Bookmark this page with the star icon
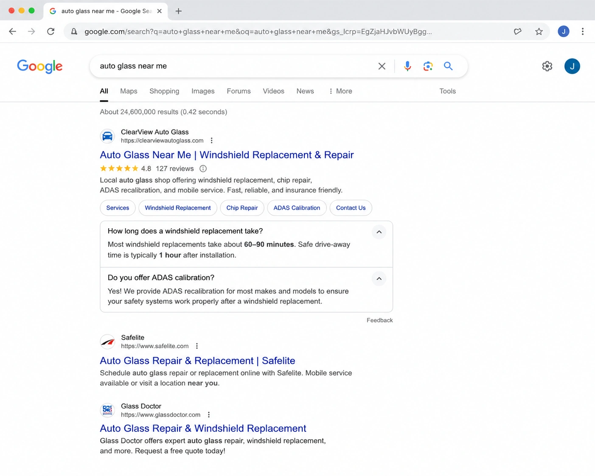The width and height of the screenshot is (595, 476). [x=539, y=31]
